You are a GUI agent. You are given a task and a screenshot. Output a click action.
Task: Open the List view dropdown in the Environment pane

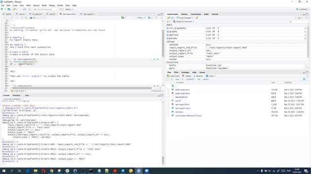click(x=299, y=18)
